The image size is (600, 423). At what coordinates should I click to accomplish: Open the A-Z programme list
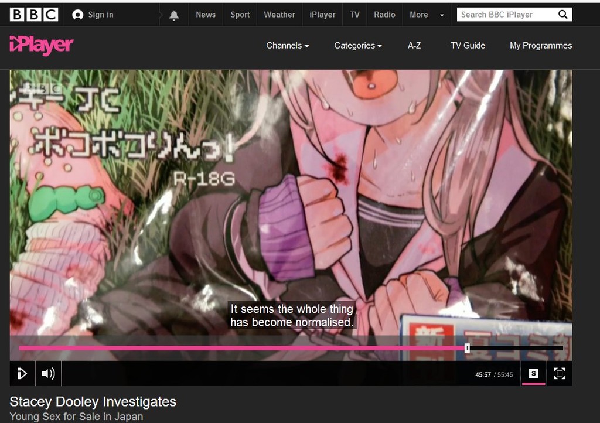(x=414, y=46)
